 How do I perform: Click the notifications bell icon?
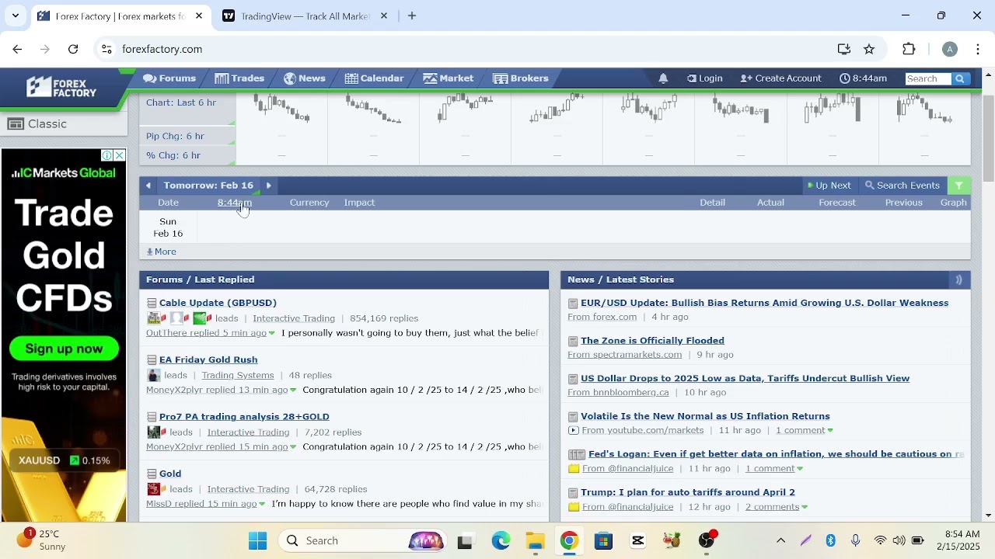click(663, 78)
